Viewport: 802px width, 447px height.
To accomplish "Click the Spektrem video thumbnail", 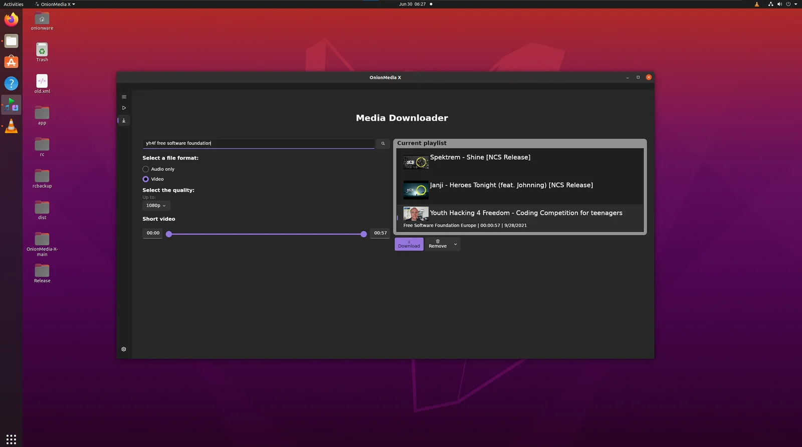I will coord(416,162).
